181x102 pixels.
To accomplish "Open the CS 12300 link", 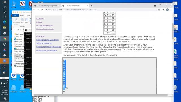I will click(40, 18).
